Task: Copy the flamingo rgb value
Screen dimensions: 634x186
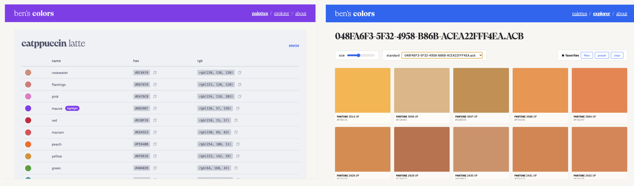Action: (240, 84)
